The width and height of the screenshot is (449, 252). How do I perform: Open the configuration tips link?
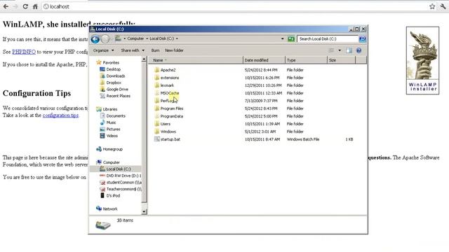click(x=60, y=115)
